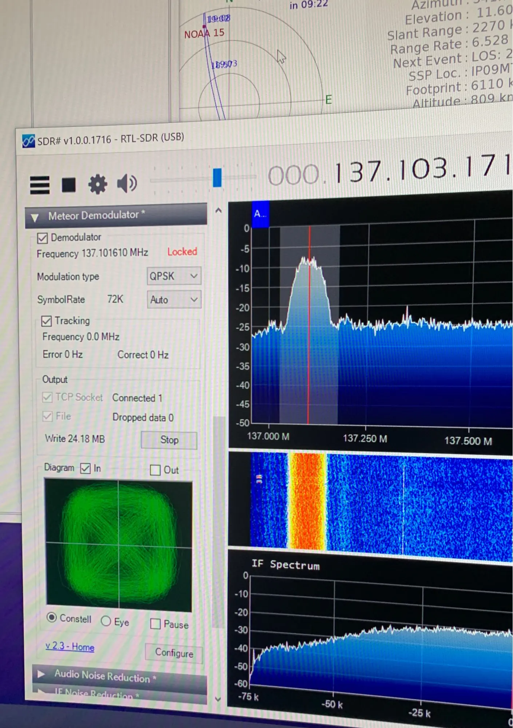Click the green constellation diagram

(x=119, y=545)
